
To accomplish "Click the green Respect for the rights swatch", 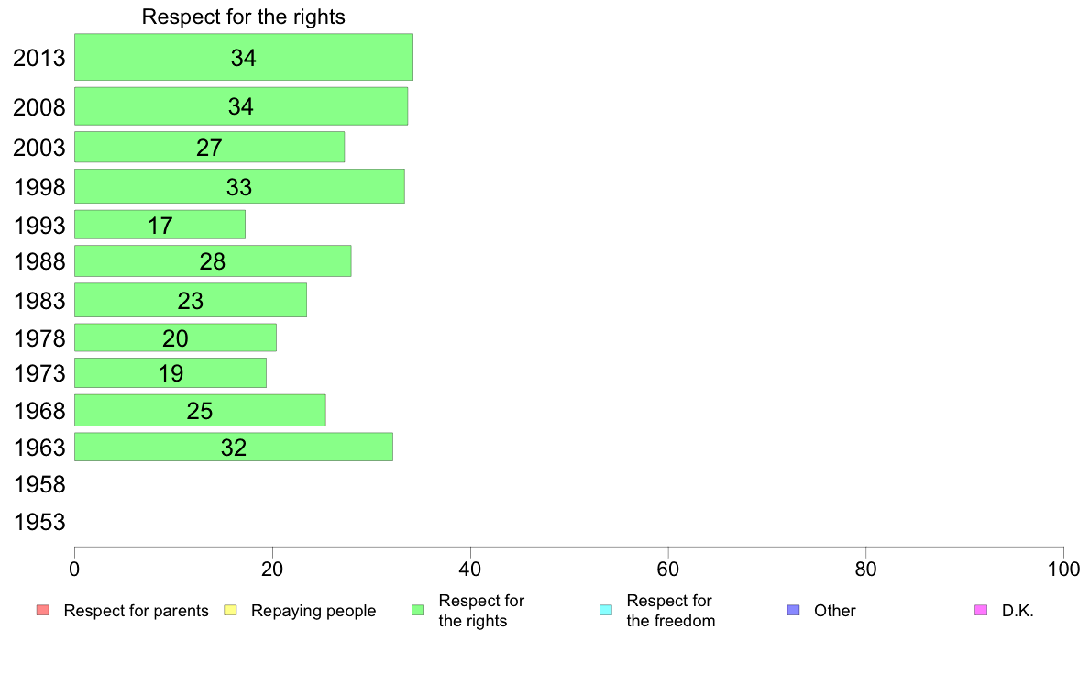I will tap(418, 611).
